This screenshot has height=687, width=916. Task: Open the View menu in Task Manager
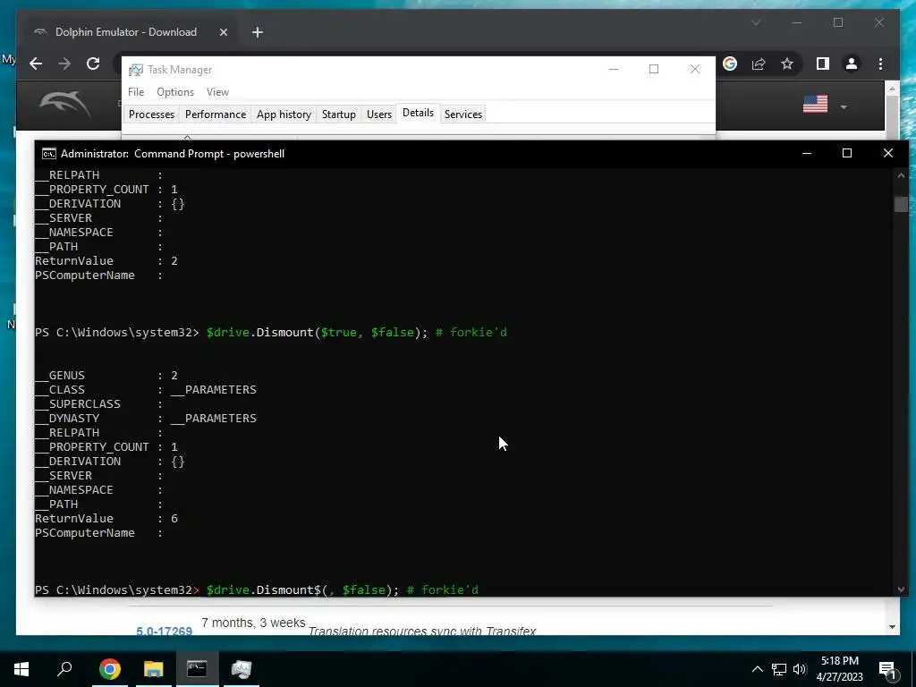(x=217, y=92)
